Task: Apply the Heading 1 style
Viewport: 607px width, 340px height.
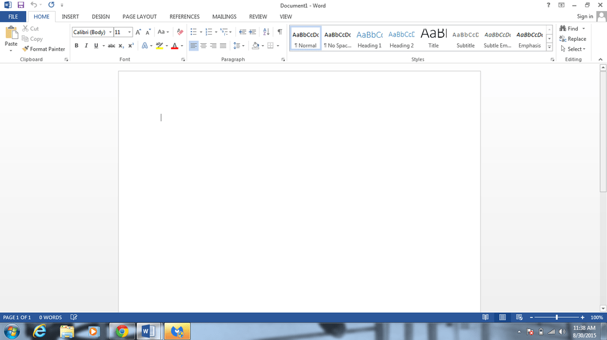Action: tap(369, 38)
